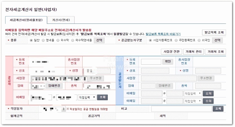Click supplier email 조회 button

point(103,97)
